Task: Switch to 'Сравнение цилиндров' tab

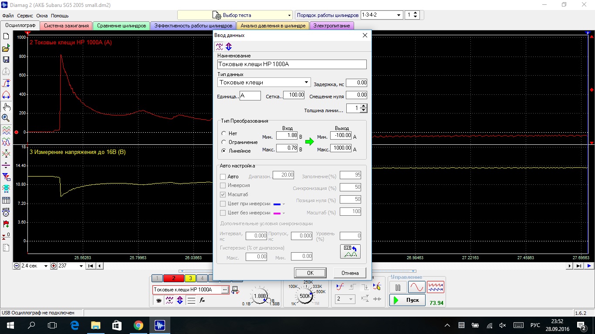Action: pos(122,26)
